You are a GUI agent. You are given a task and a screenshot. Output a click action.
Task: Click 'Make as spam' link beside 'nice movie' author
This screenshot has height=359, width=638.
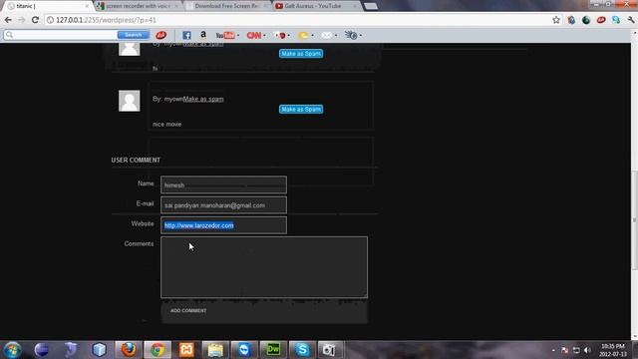(203, 99)
